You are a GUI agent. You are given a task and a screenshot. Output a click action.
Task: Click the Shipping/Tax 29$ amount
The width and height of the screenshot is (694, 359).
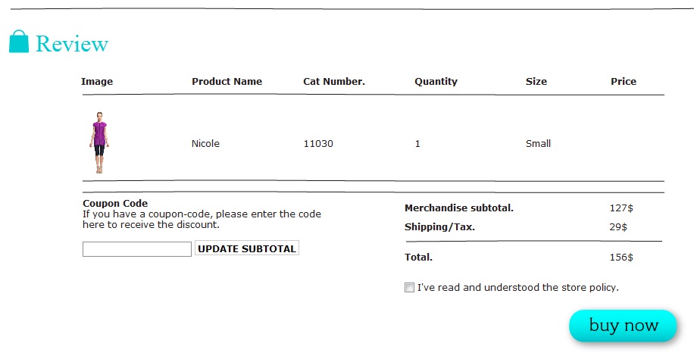pos(618,227)
